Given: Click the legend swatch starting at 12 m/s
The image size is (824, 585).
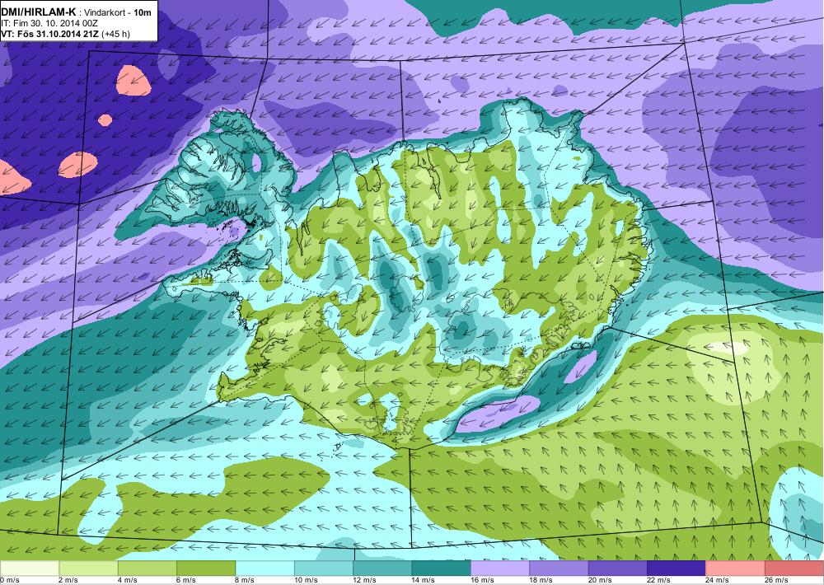Looking at the screenshot, I should 382,569.
